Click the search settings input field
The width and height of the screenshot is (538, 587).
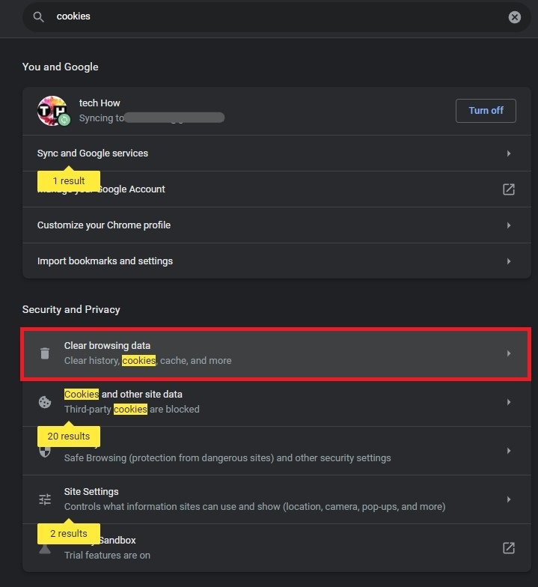point(269,16)
